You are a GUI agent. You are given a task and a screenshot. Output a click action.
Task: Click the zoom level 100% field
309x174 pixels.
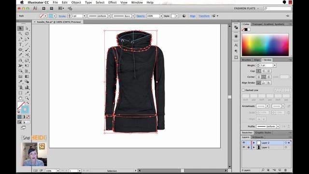[x=51, y=171]
